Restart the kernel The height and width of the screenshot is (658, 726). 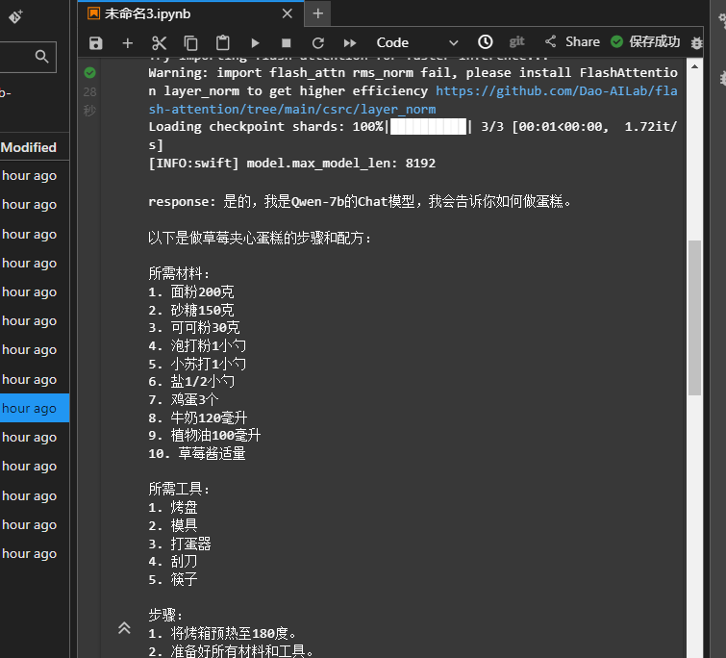(x=317, y=43)
